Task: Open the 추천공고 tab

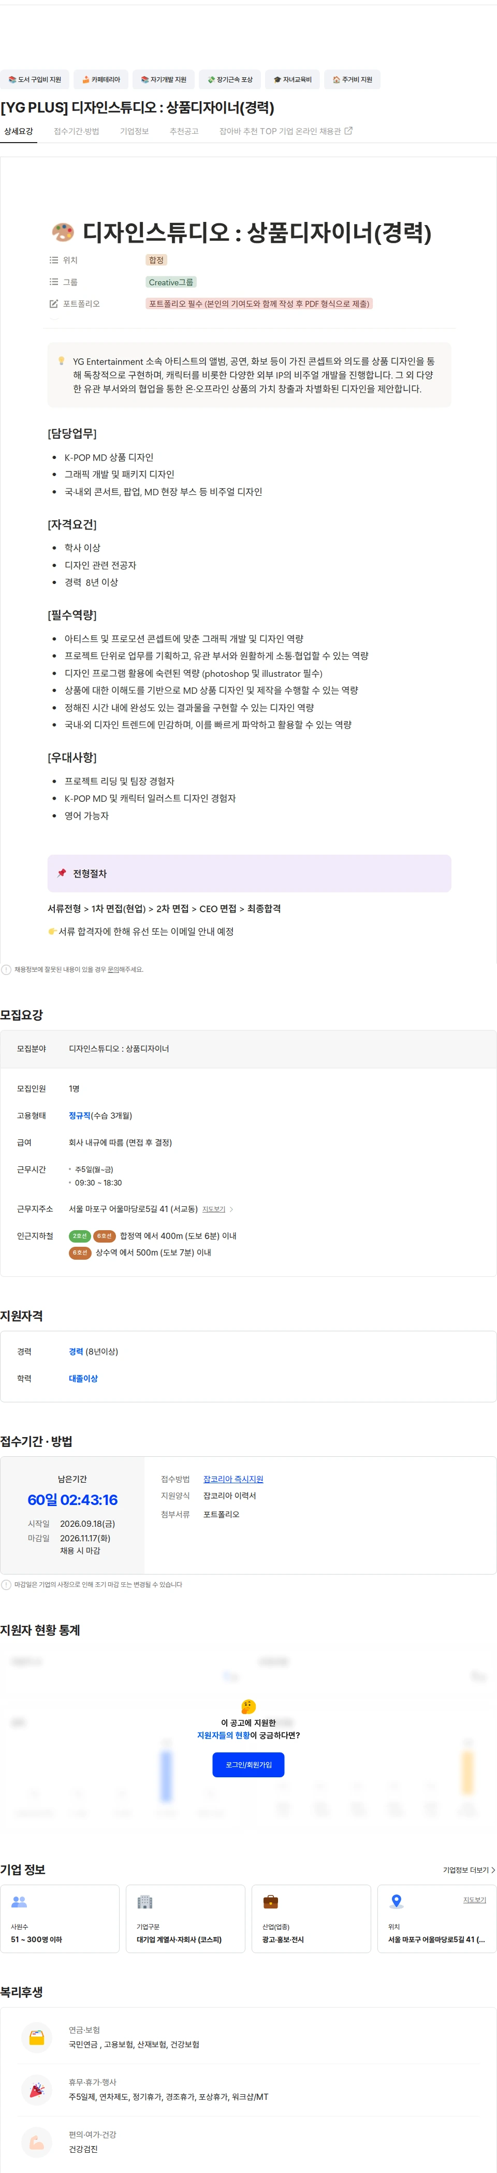Action: 184,132
